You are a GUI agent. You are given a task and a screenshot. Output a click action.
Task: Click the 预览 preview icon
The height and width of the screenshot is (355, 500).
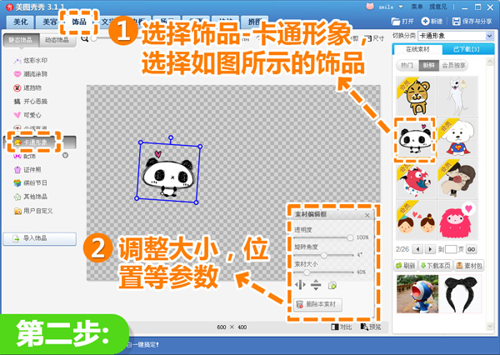click(x=364, y=327)
